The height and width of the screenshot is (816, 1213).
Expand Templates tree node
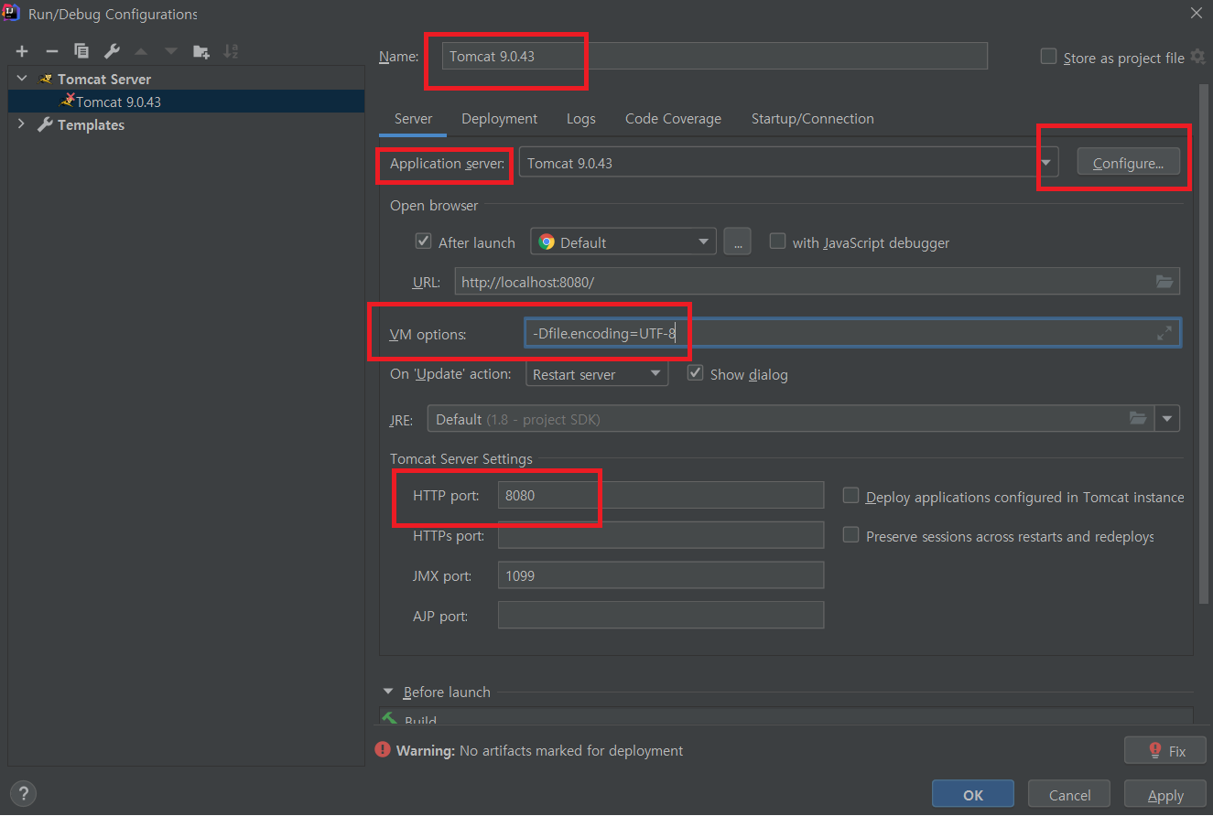[x=22, y=124]
